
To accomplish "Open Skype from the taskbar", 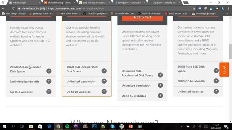I will click(x=112, y=126).
